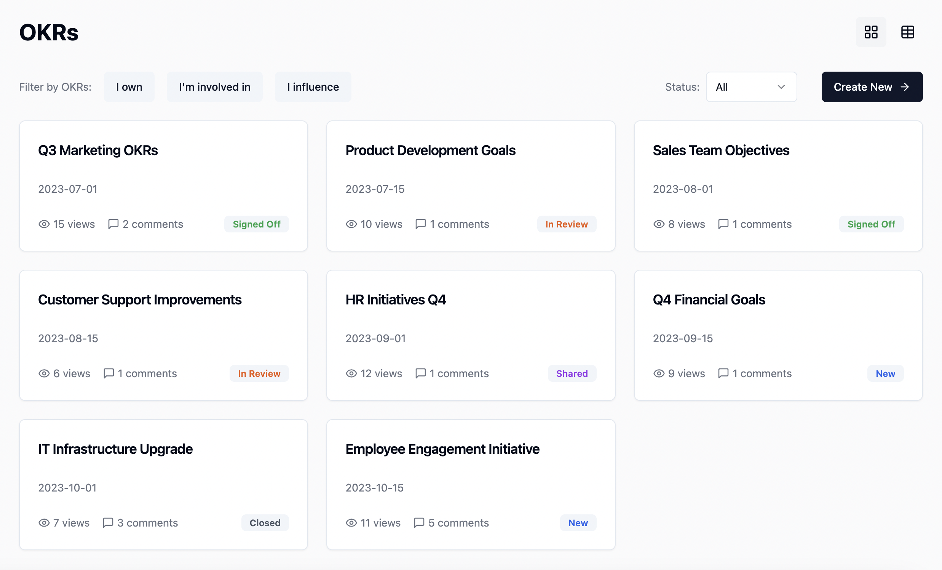942x570 pixels.
Task: Click Signed Off badge on Sales Team Objectives
Action: [871, 224]
